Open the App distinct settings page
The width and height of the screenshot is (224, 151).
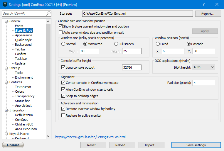(x=23, y=106)
